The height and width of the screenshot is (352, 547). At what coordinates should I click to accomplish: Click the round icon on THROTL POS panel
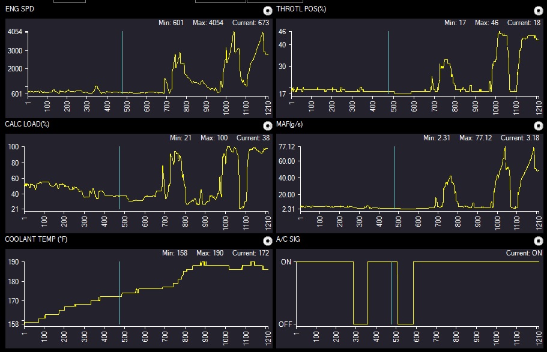(x=539, y=10)
